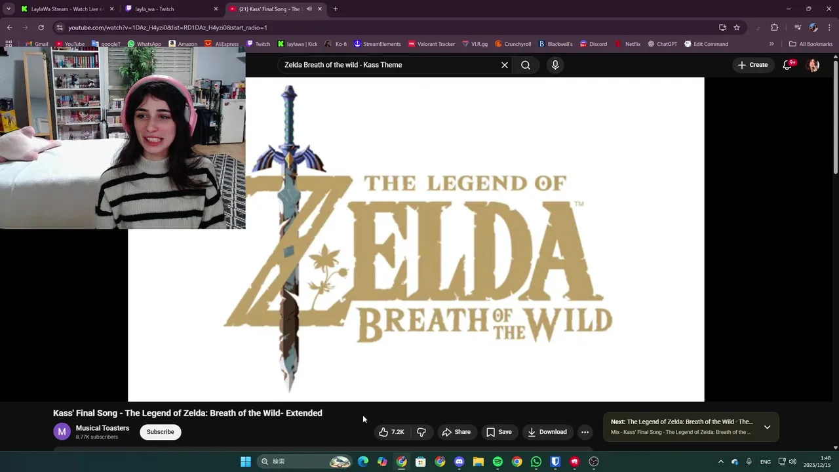Expand the Next up mix panel chevron

(767, 427)
